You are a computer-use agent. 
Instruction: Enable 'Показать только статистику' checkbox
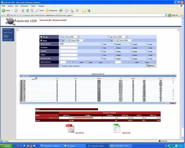click(x=61, y=66)
